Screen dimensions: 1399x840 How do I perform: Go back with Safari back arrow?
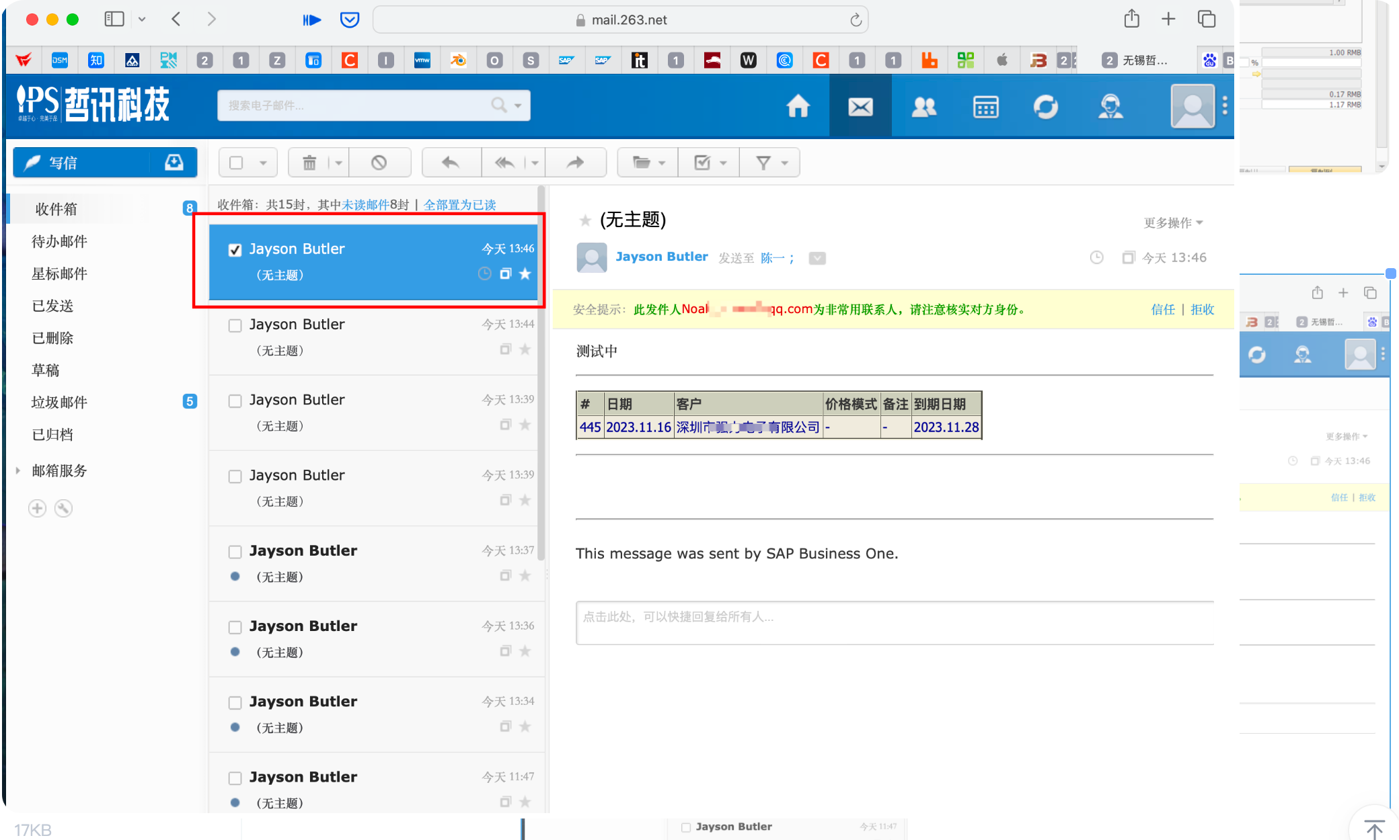pos(176,19)
